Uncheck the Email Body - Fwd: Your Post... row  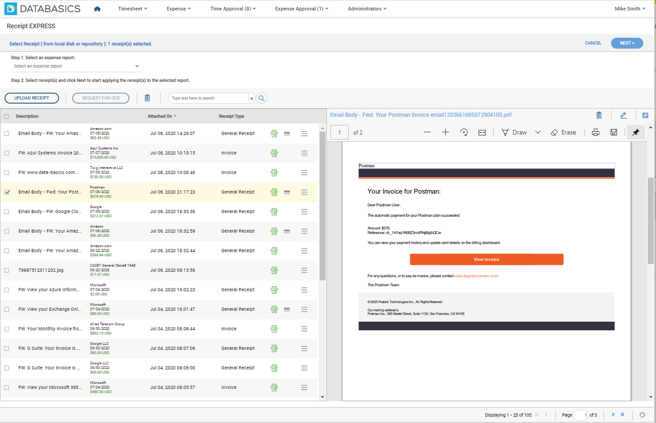click(7, 192)
